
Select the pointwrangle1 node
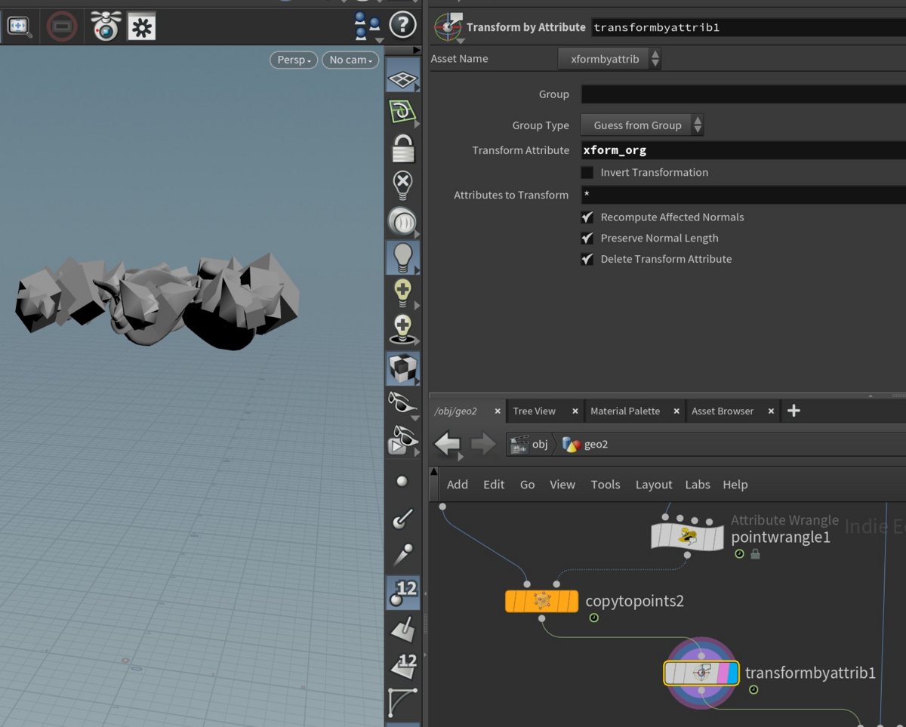pyautogui.click(x=687, y=537)
